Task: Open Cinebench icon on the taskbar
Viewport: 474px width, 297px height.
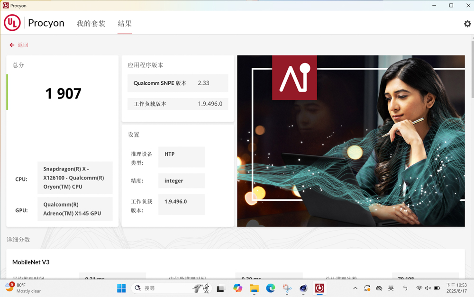Action: (x=303, y=288)
